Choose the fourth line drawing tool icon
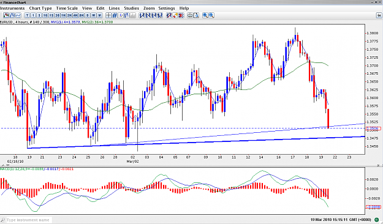 click(160, 15)
